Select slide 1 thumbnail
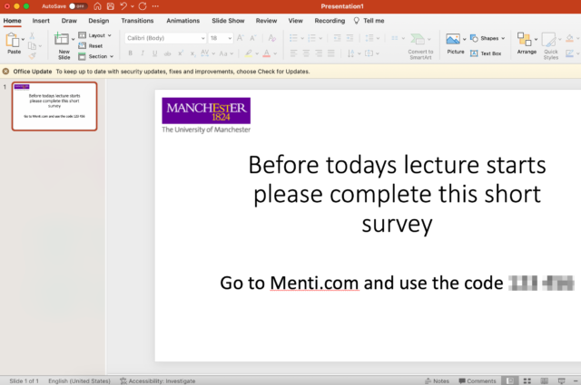 pos(54,107)
